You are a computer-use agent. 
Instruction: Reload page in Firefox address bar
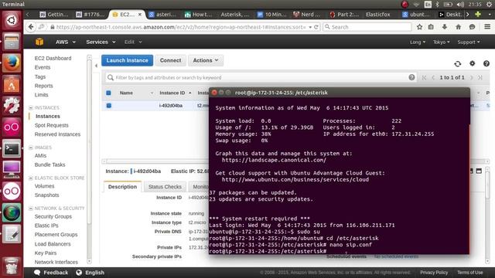pos(316,27)
